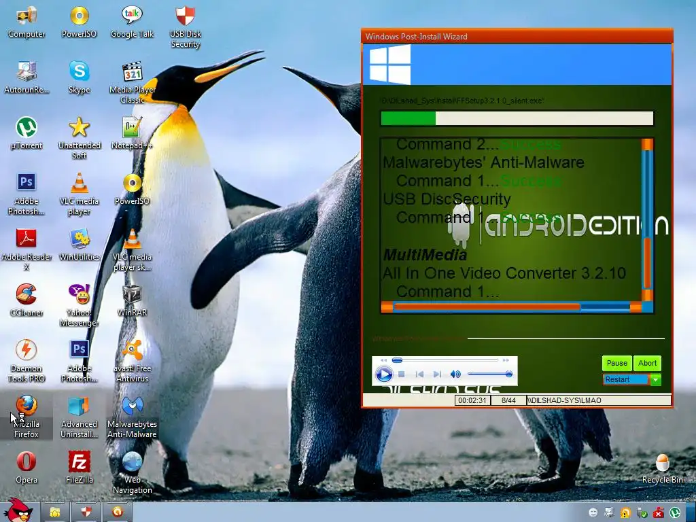Image resolution: width=696 pixels, height=522 pixels.
Task: Click "Malwarebytes' Anti-Malware" log entry
Action: (483, 162)
